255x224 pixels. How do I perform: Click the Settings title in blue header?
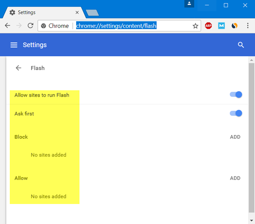click(35, 45)
